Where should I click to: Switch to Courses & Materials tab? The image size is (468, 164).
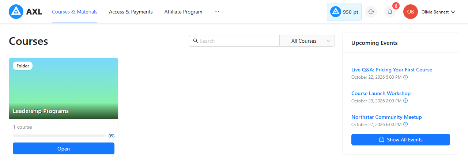tap(75, 12)
